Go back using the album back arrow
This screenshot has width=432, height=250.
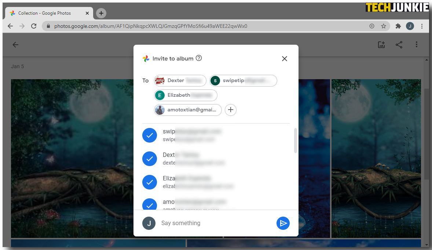[15, 45]
